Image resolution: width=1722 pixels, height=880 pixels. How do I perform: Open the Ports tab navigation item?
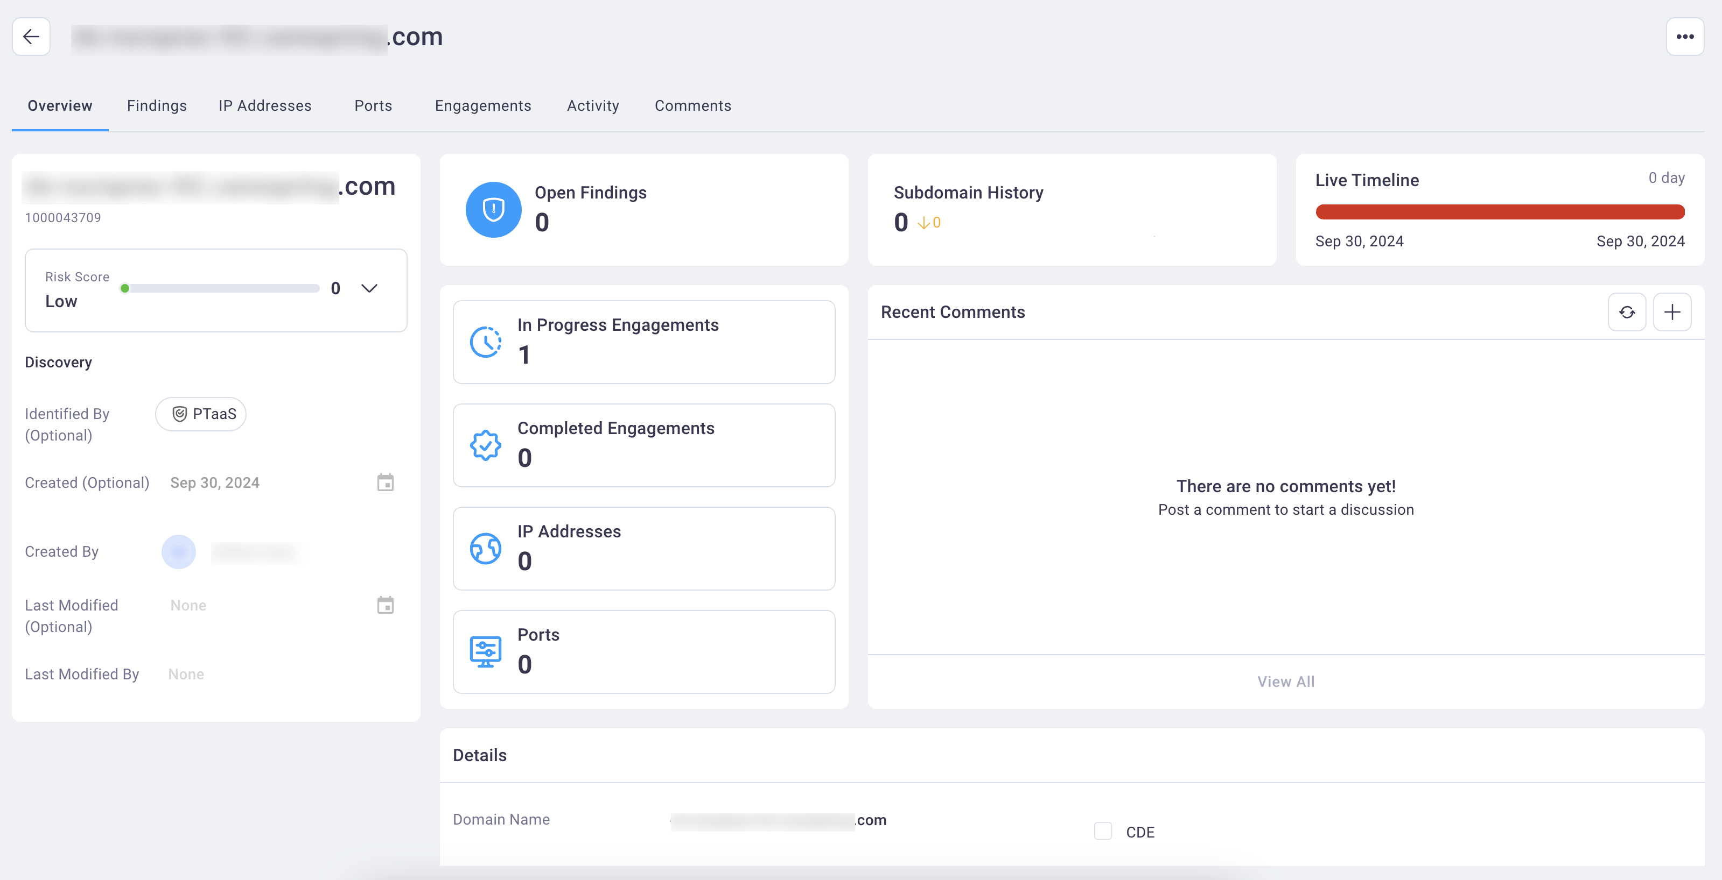(373, 105)
